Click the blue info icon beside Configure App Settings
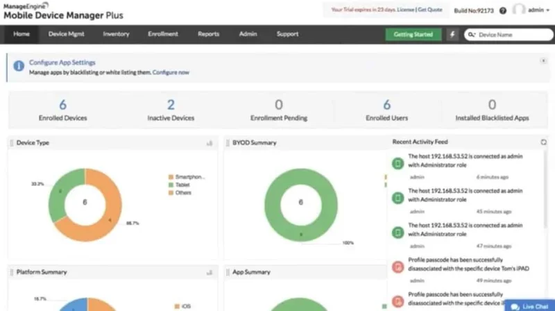Viewport: 555px width, 311px height. click(19, 65)
